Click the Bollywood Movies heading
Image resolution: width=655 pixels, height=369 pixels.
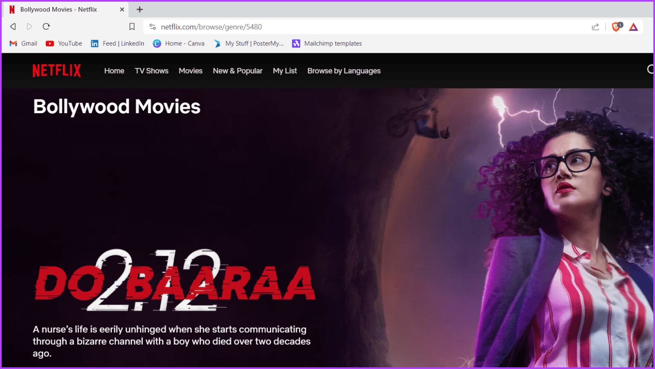click(117, 106)
